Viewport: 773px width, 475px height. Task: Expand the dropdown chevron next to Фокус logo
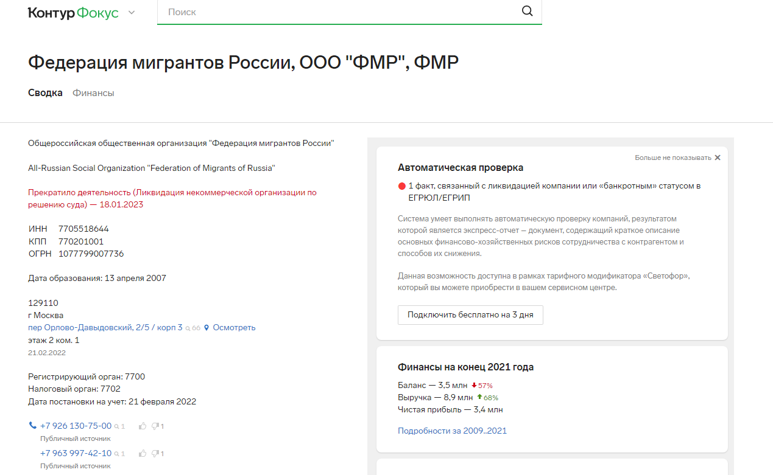coord(132,13)
